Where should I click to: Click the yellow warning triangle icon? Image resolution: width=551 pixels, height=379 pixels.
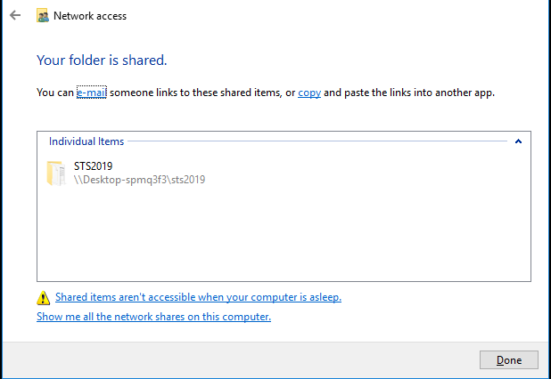coord(43,298)
